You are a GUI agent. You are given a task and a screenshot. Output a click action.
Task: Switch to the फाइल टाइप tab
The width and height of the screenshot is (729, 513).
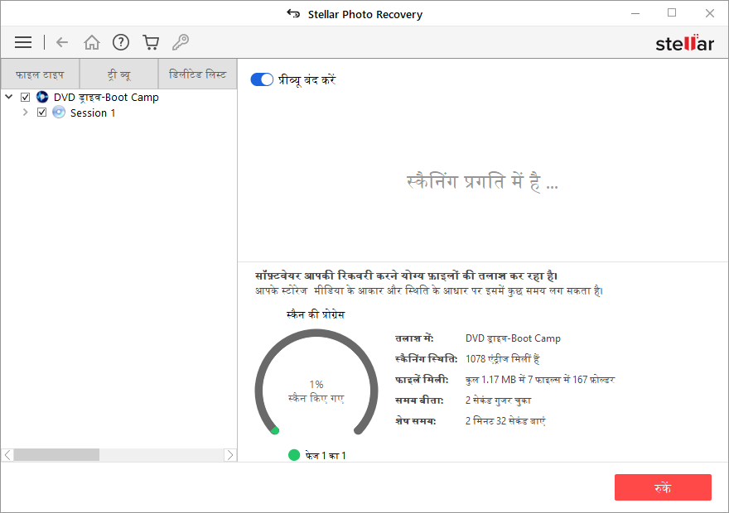point(40,74)
